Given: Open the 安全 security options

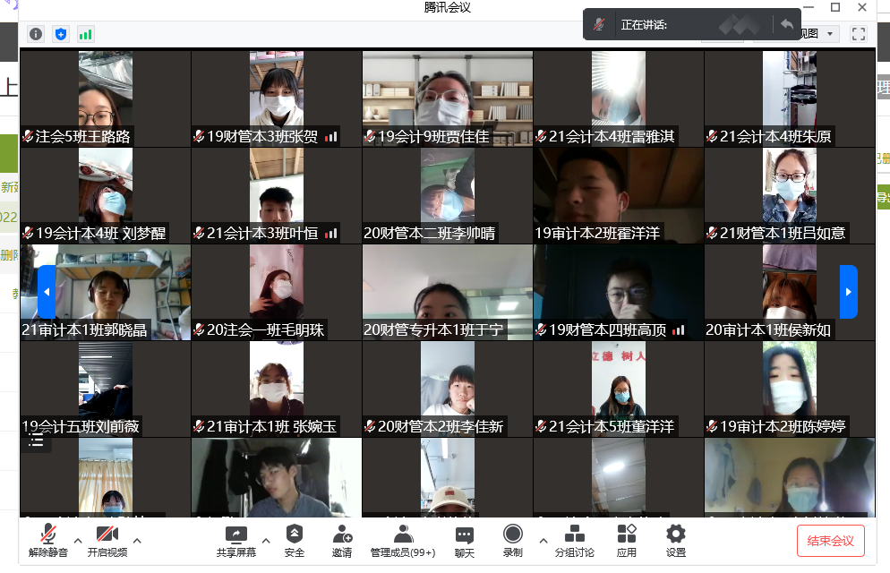Looking at the screenshot, I should [295, 541].
